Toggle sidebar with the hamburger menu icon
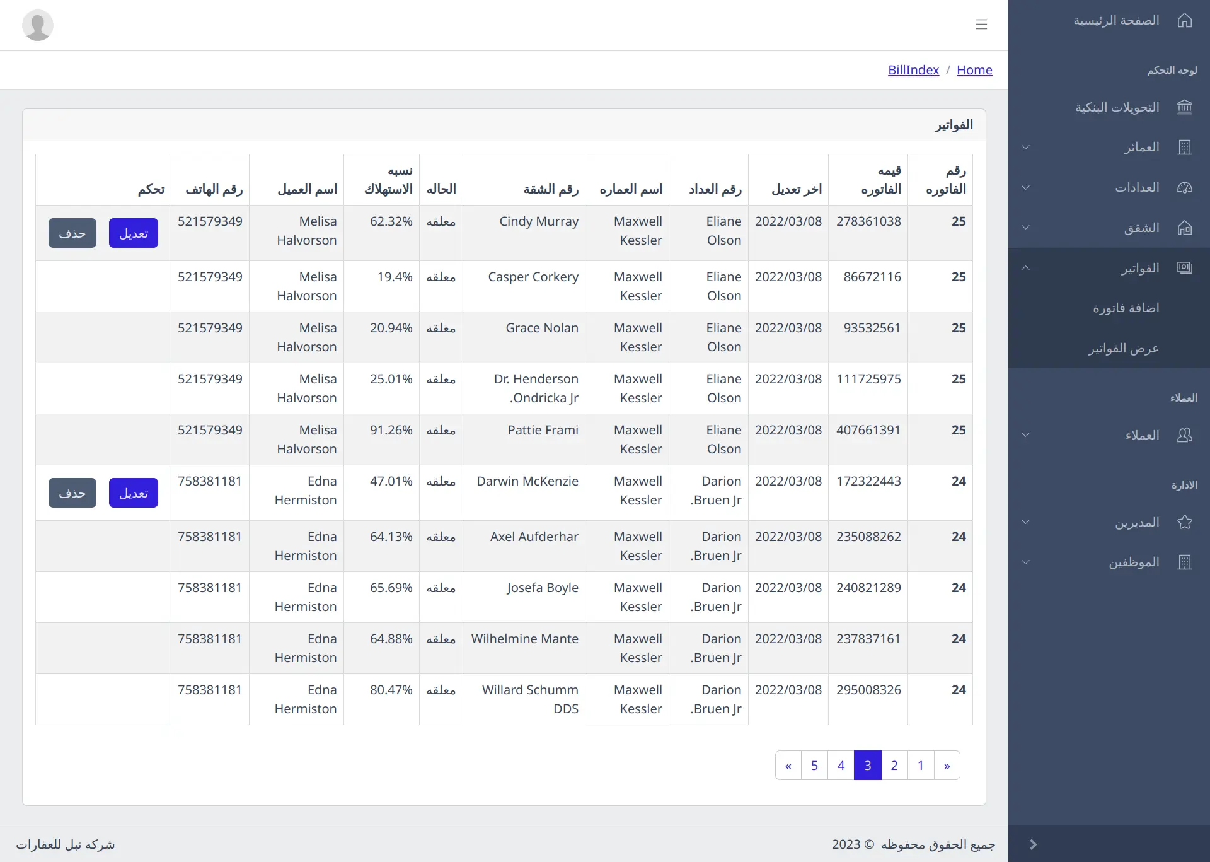Image resolution: width=1210 pixels, height=862 pixels. (x=981, y=24)
